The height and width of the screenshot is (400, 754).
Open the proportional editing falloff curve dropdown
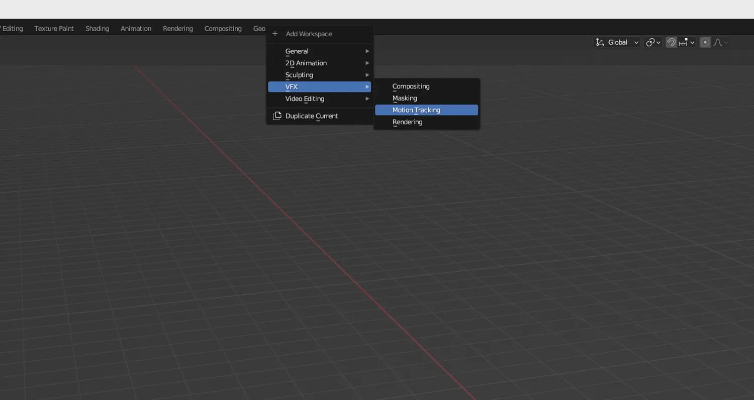(721, 43)
